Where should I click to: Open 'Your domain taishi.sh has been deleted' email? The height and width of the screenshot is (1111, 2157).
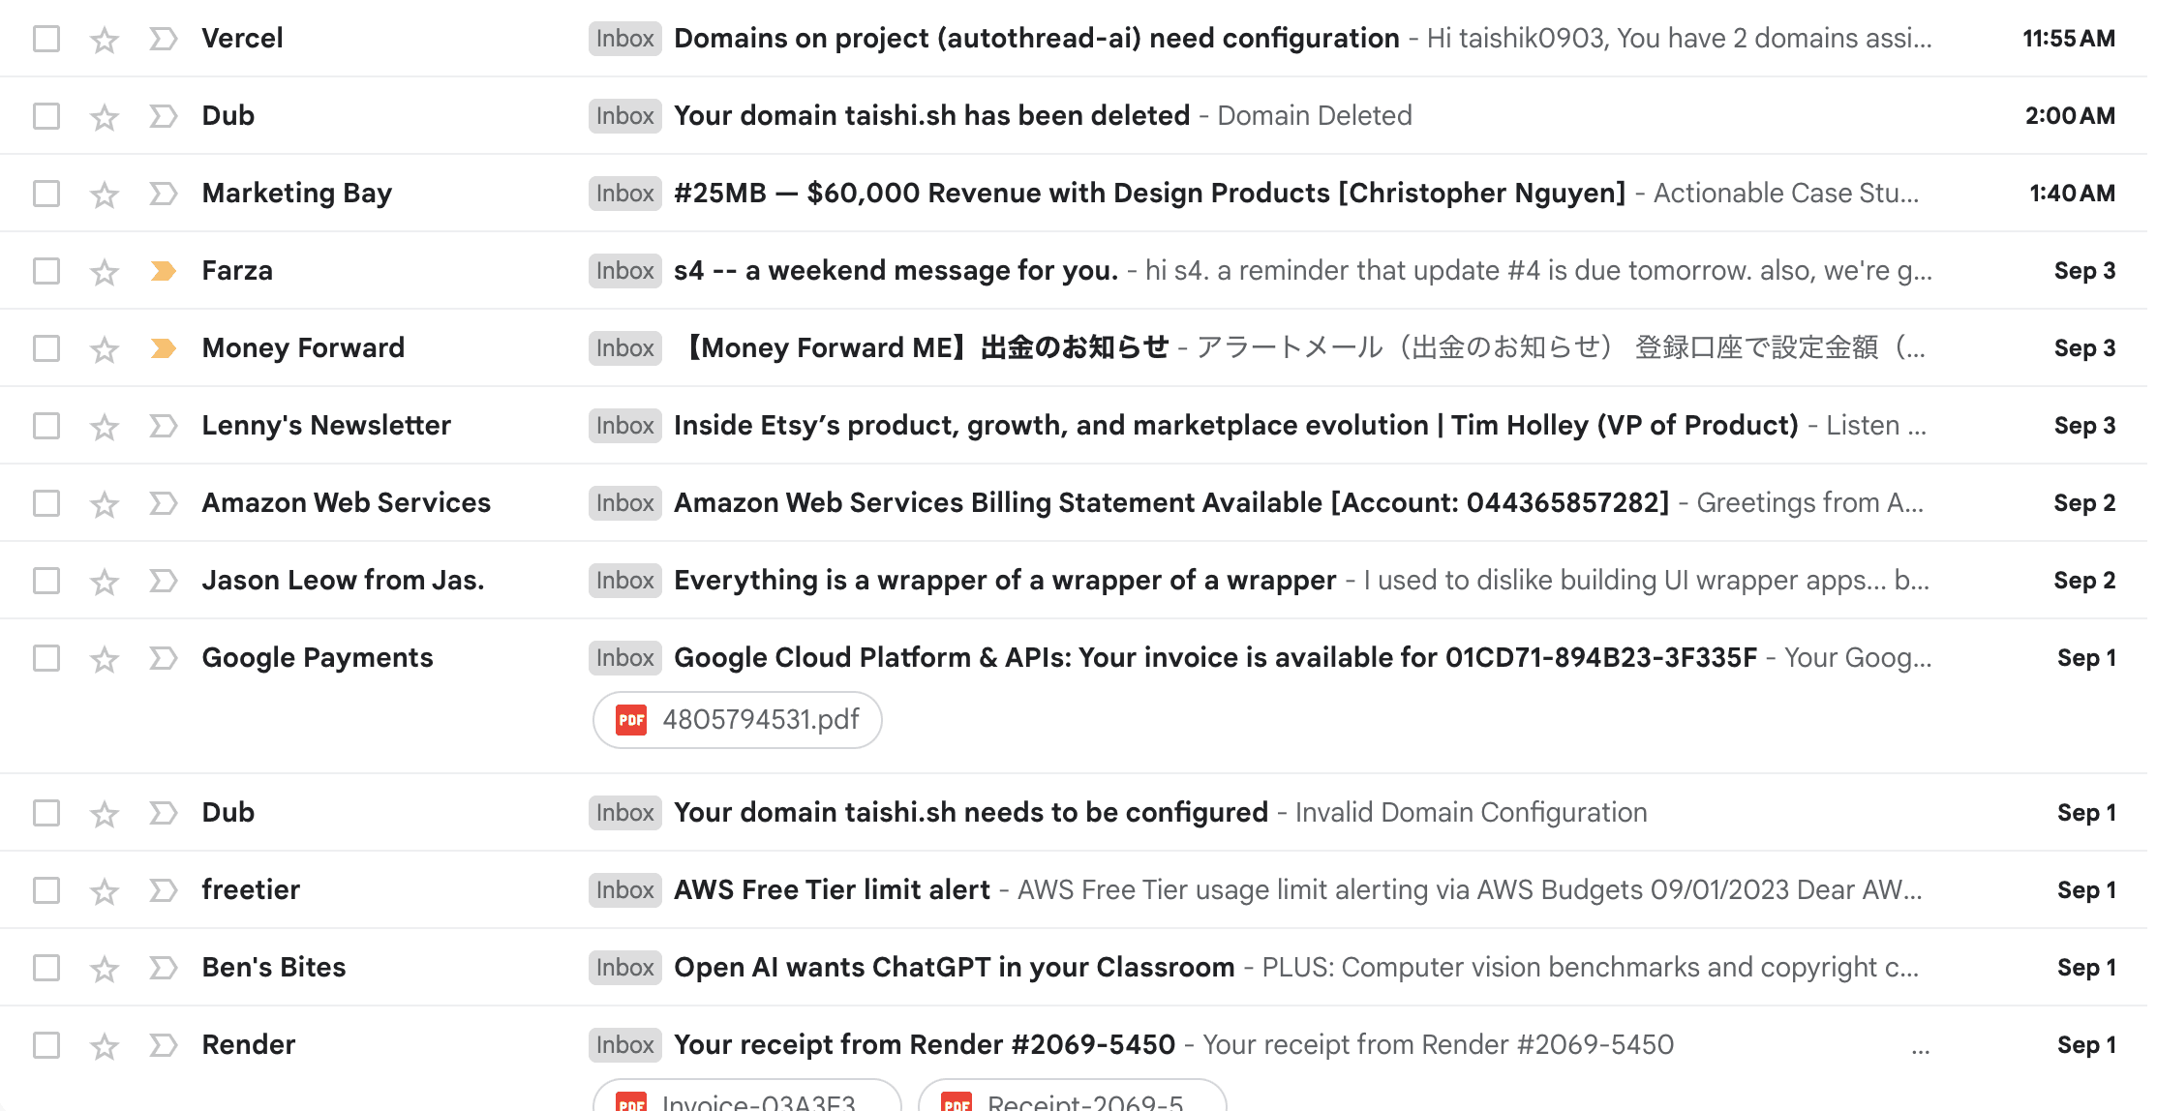932,116
